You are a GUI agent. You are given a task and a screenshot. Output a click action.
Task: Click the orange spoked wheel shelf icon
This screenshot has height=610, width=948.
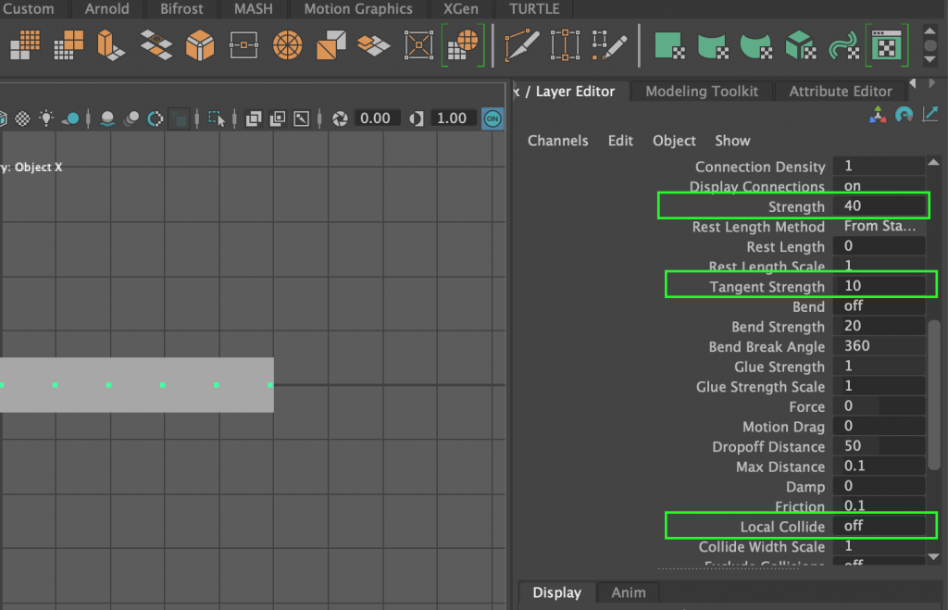[x=287, y=45]
